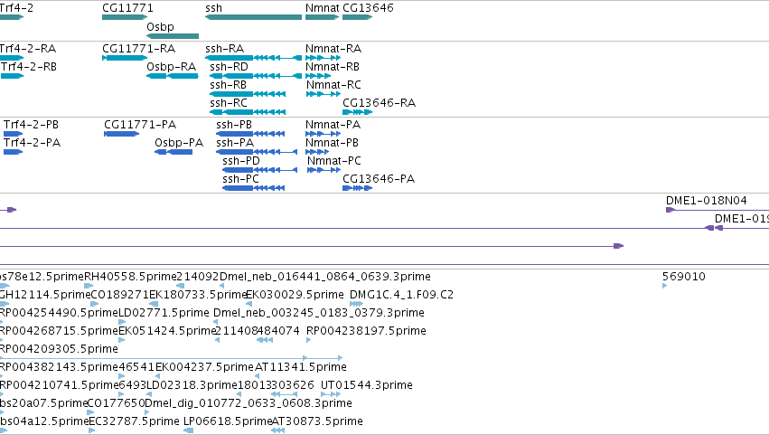Click the ssh-PA protein label
This screenshot has width=769, height=435.
click(235, 143)
